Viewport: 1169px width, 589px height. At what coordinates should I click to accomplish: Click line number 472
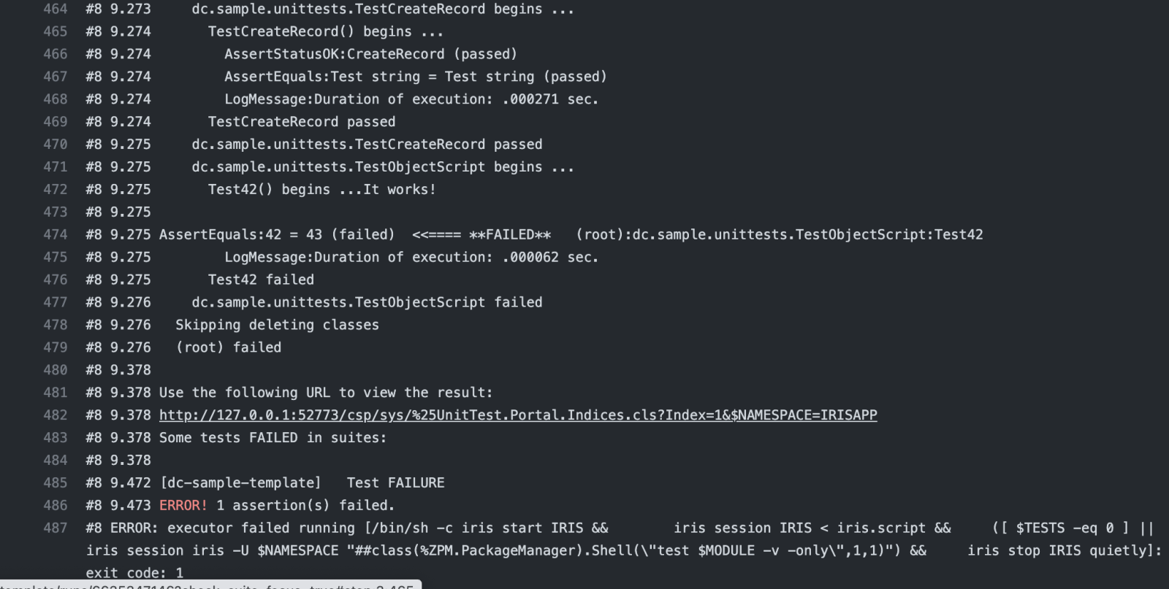click(x=56, y=190)
